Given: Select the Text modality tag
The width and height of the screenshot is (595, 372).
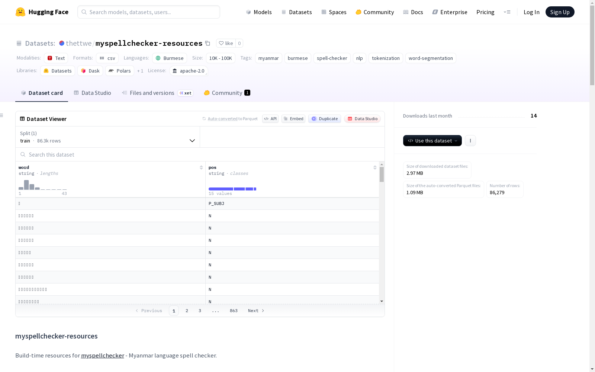Looking at the screenshot, I should [56, 58].
